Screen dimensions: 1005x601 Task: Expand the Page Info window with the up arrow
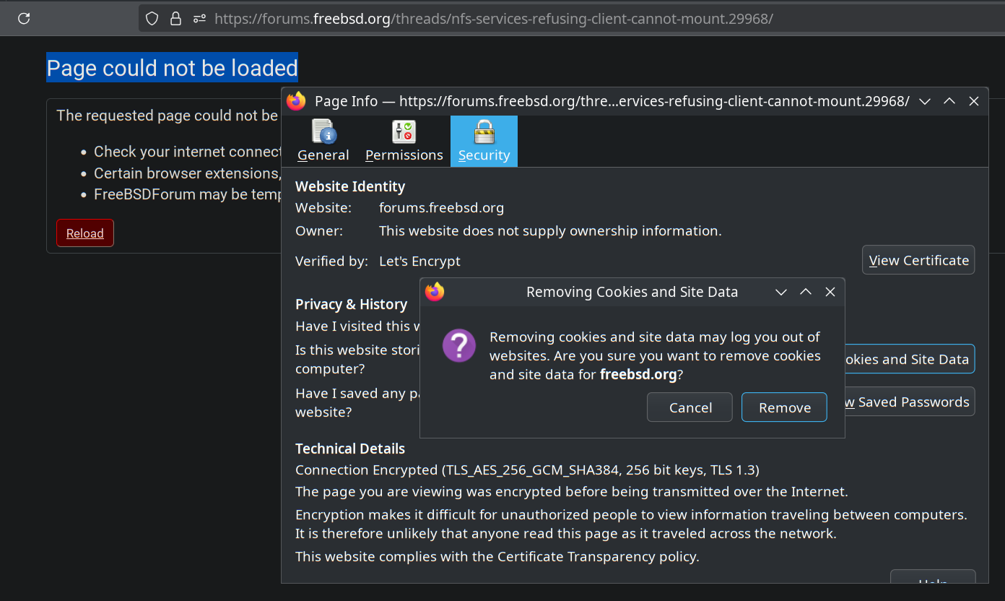click(x=949, y=101)
